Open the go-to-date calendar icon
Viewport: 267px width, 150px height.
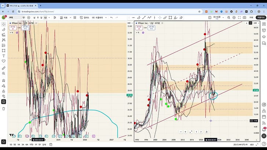point(51,145)
